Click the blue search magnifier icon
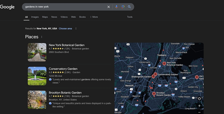The width and height of the screenshot is (224, 114). pyautogui.click(x=129, y=7)
